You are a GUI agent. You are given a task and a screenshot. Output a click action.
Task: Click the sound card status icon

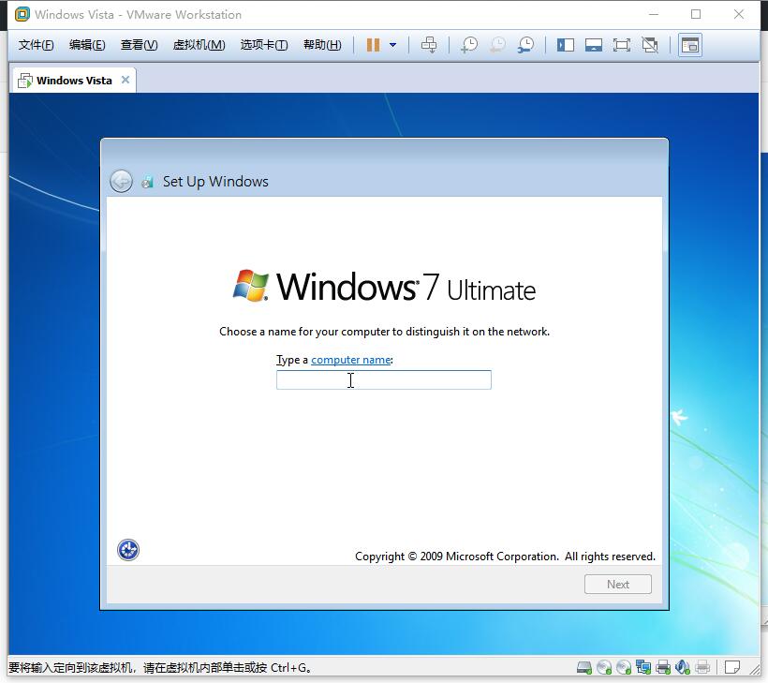pos(682,667)
